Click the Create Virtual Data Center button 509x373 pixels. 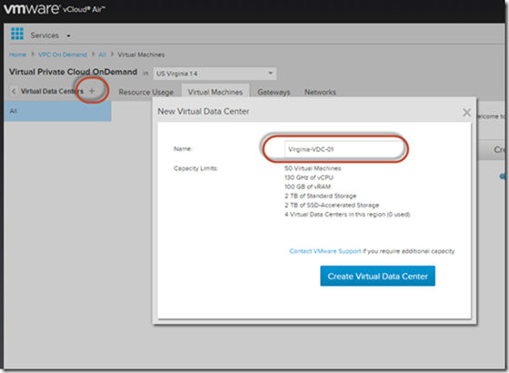click(377, 277)
